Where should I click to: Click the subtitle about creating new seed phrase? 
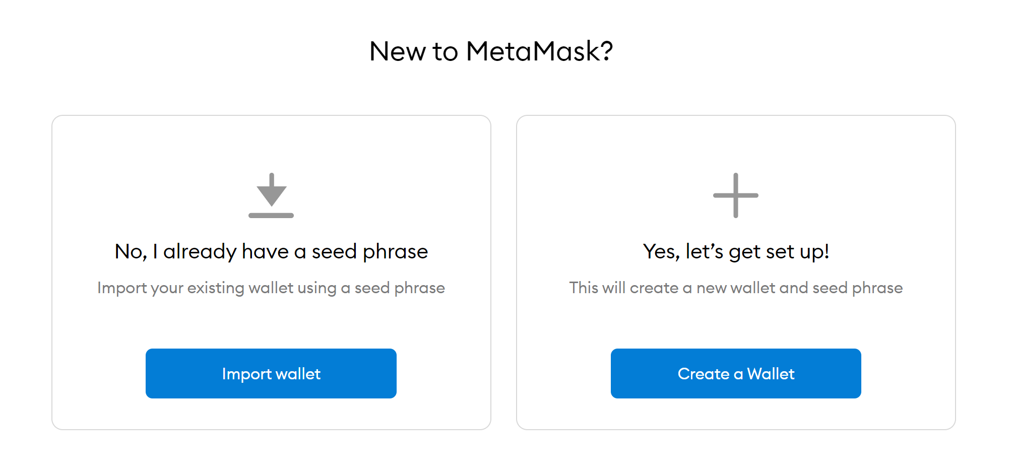pos(736,288)
